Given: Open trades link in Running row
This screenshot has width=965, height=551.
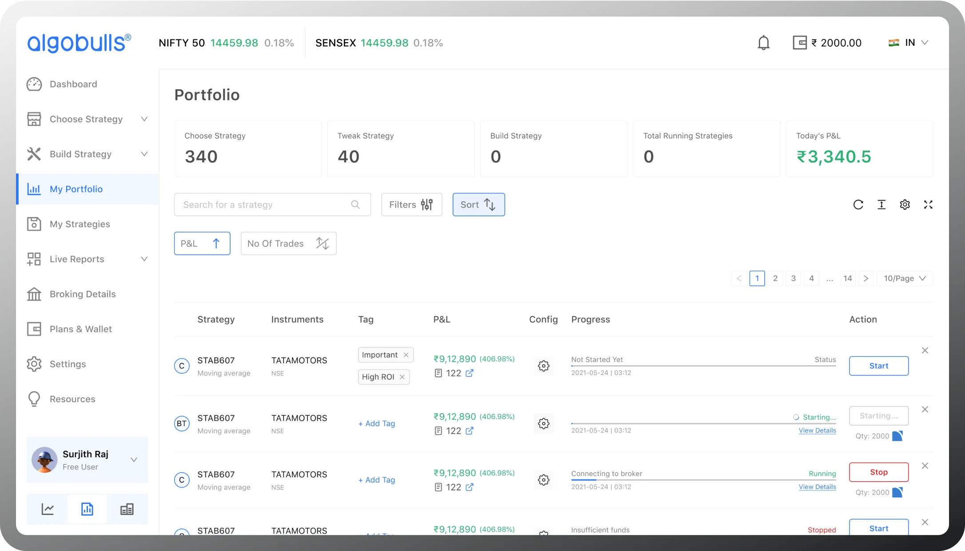Looking at the screenshot, I should tap(470, 487).
